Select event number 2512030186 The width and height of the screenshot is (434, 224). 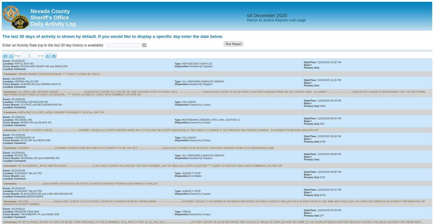point(18,99)
